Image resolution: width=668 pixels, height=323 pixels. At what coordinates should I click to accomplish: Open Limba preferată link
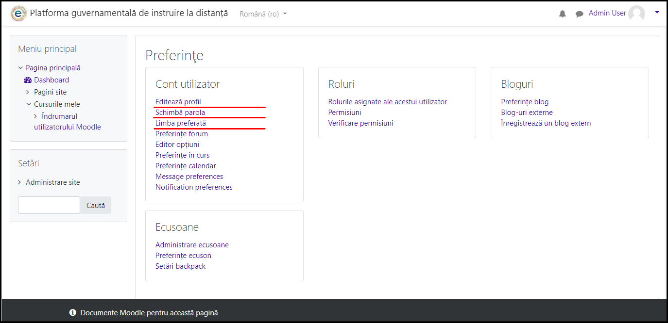181,123
